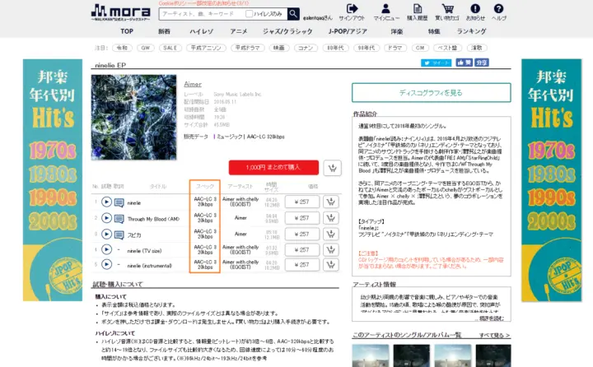Play preview of ninelie (instrumental)
593x367 pixels.
(106, 265)
